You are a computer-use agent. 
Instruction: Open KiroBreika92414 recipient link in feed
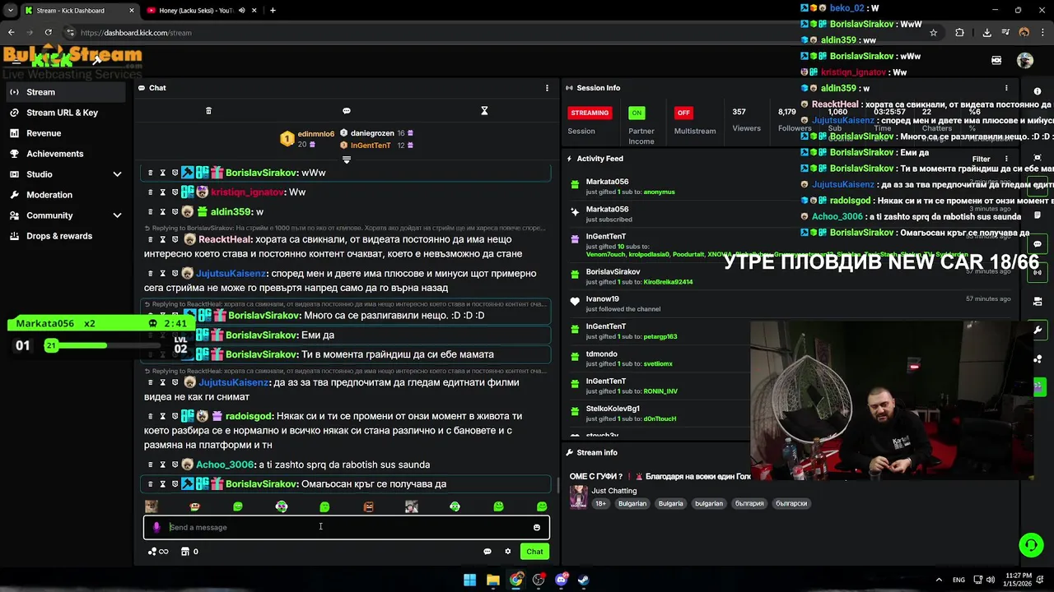click(x=668, y=282)
